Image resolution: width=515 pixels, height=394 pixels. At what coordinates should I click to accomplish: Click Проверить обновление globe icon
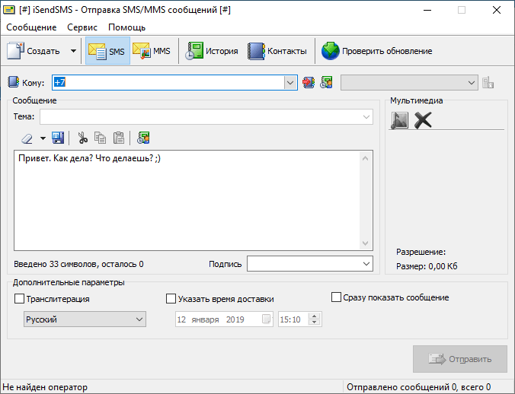tap(330, 51)
